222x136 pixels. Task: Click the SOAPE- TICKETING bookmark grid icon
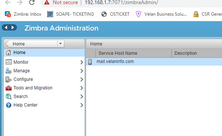coord(50,14)
